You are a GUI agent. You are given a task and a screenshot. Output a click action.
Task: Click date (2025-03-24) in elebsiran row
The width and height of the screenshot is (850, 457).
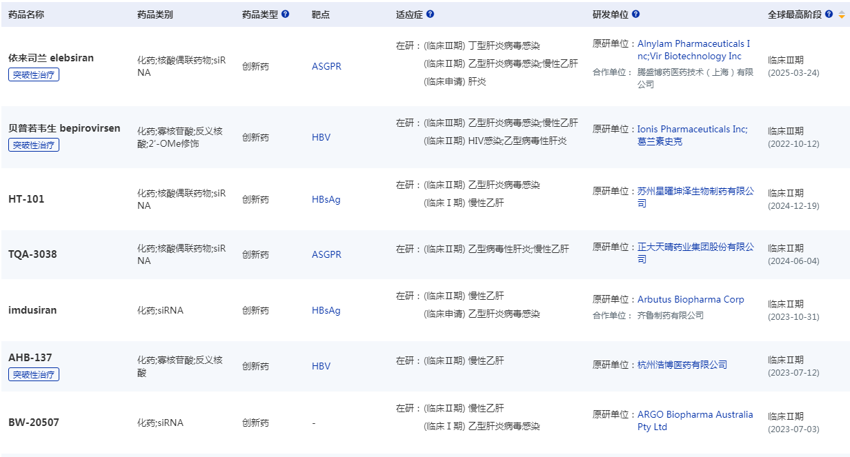[793, 73]
